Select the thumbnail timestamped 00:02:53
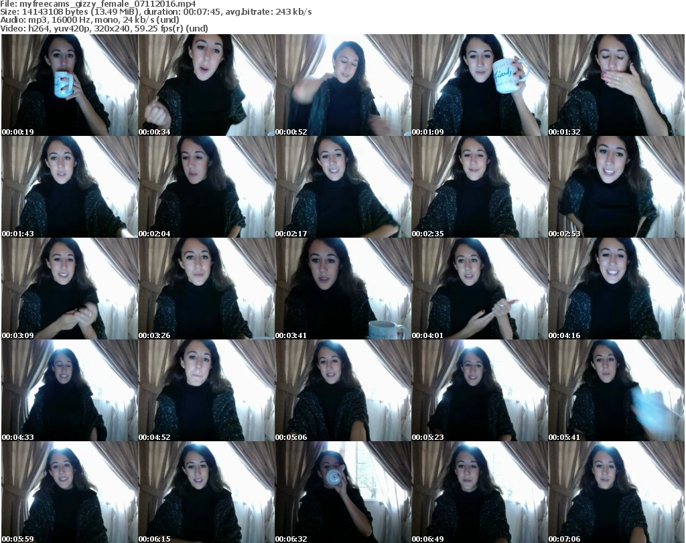 pos(616,187)
